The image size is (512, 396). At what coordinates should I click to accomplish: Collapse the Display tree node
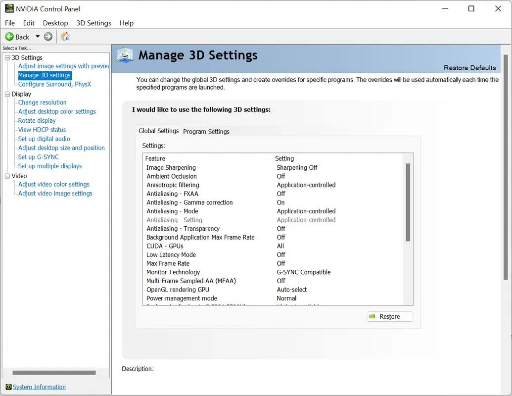[6, 94]
